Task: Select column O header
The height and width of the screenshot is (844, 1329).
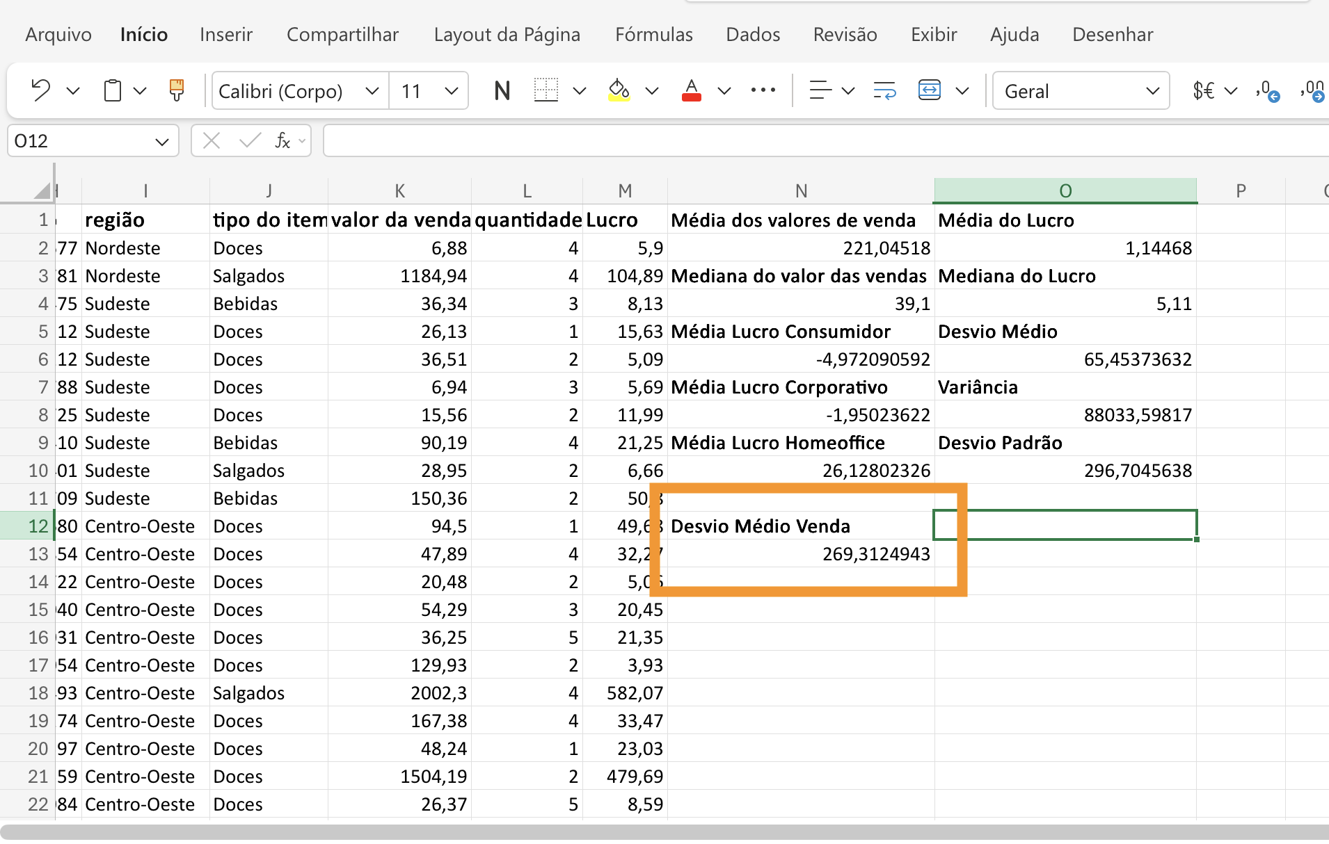Action: tap(1065, 190)
